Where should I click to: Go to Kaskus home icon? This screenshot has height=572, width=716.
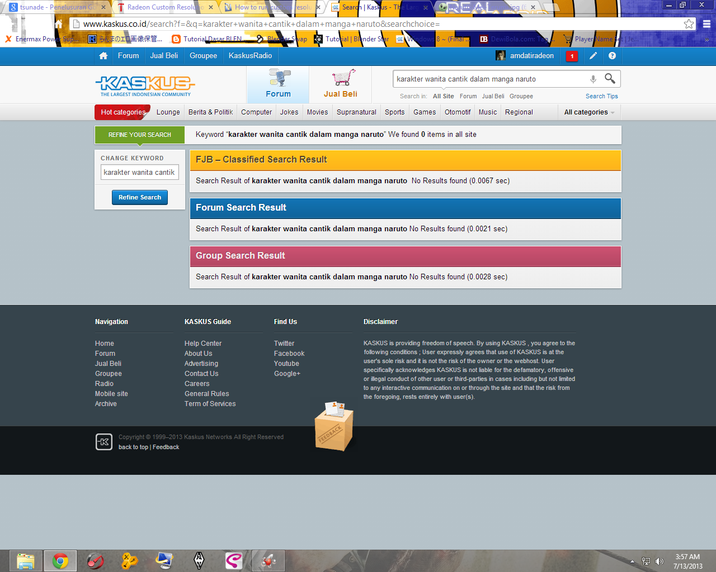click(x=103, y=56)
